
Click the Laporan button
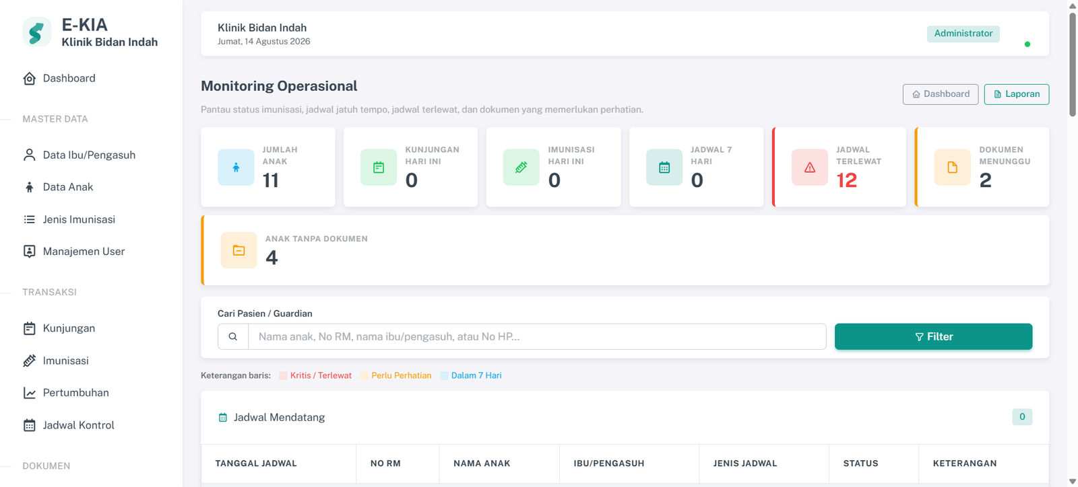point(1017,94)
